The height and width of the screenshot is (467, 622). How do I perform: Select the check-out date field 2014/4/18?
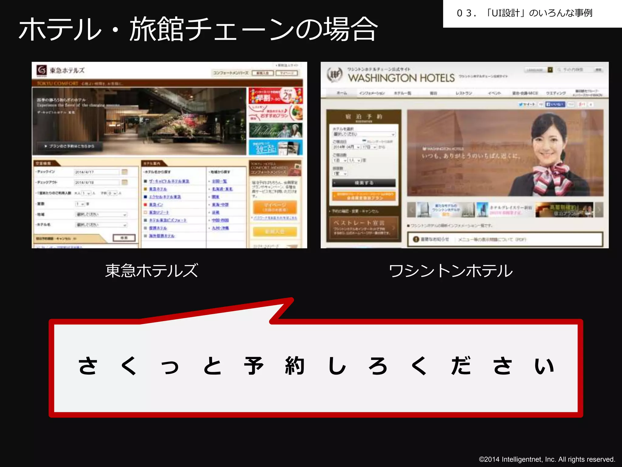pos(97,182)
